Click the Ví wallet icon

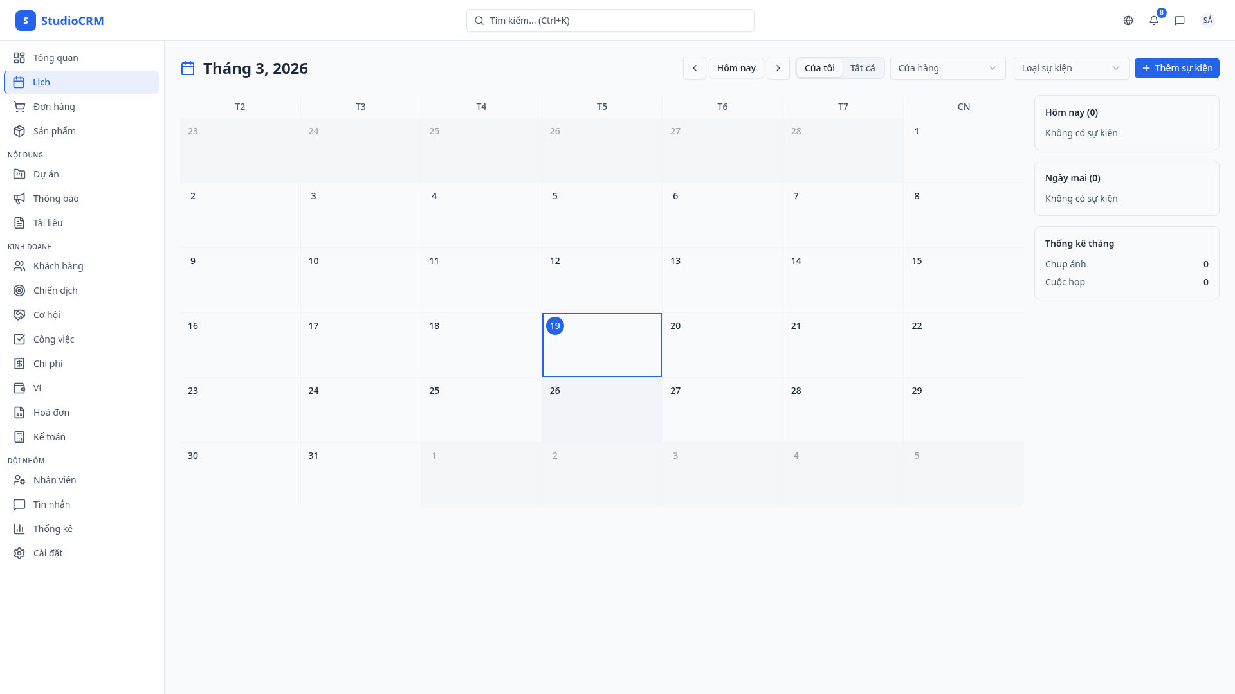point(19,388)
